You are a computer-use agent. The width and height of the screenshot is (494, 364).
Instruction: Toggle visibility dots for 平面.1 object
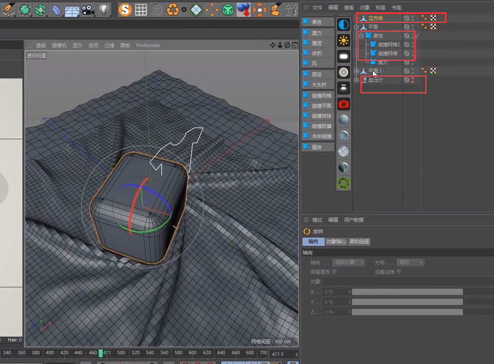pyautogui.click(x=413, y=71)
